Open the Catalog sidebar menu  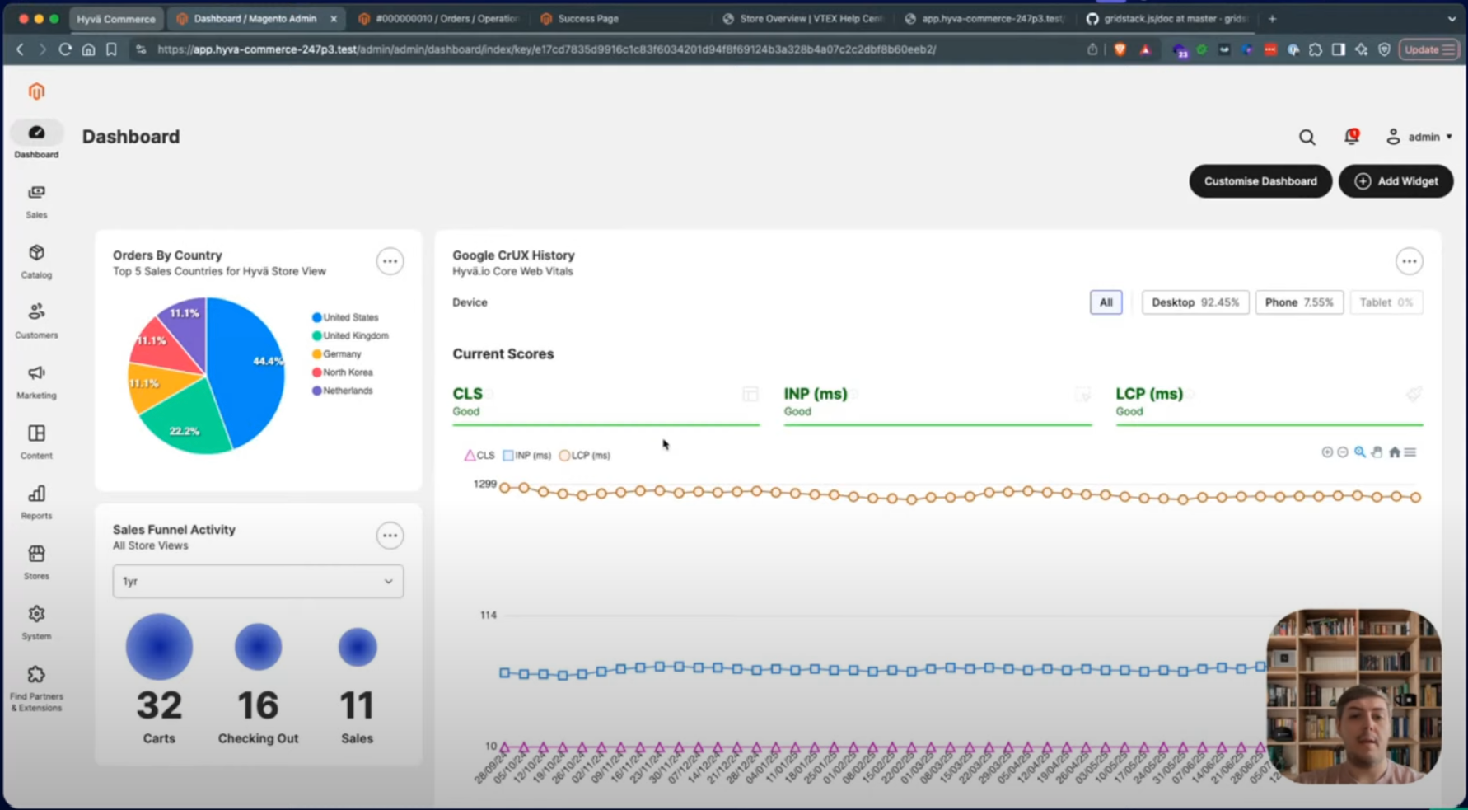[x=36, y=261]
